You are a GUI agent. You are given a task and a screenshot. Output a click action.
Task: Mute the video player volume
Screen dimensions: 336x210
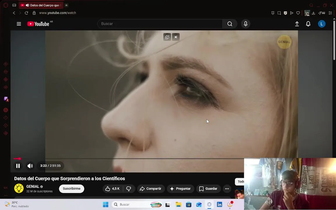pos(30,166)
